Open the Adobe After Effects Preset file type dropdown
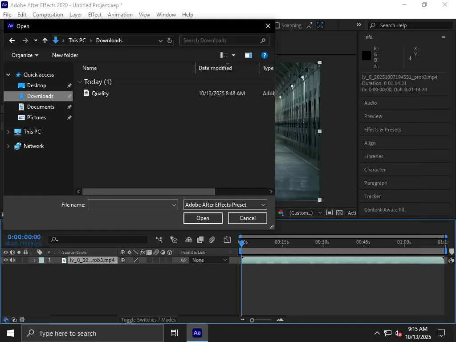The width and height of the screenshot is (456, 342). tap(225, 205)
